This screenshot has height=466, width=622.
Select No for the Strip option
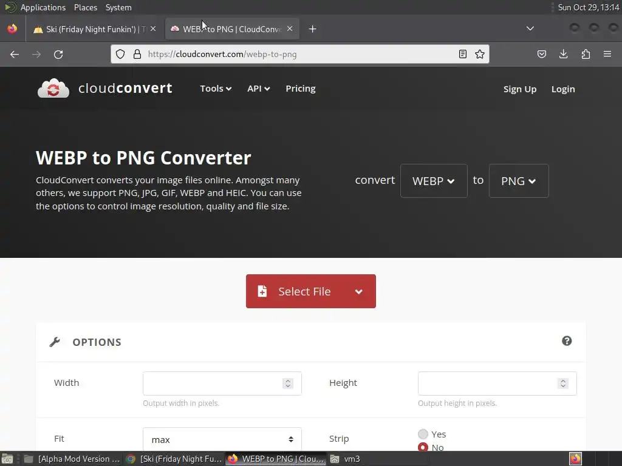click(423, 447)
